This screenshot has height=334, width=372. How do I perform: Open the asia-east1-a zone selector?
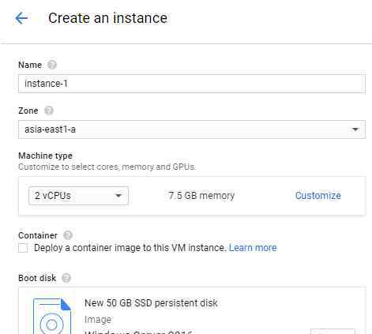click(x=192, y=129)
